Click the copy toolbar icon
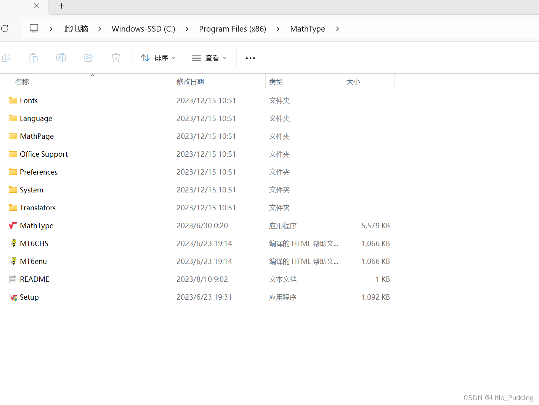539x405 pixels. tap(6, 58)
